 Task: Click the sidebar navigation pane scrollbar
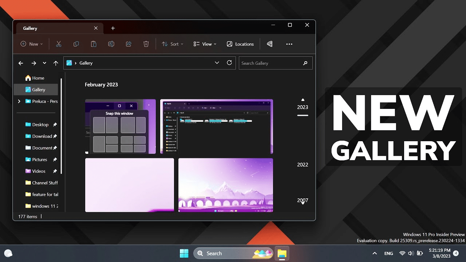[x=61, y=126]
